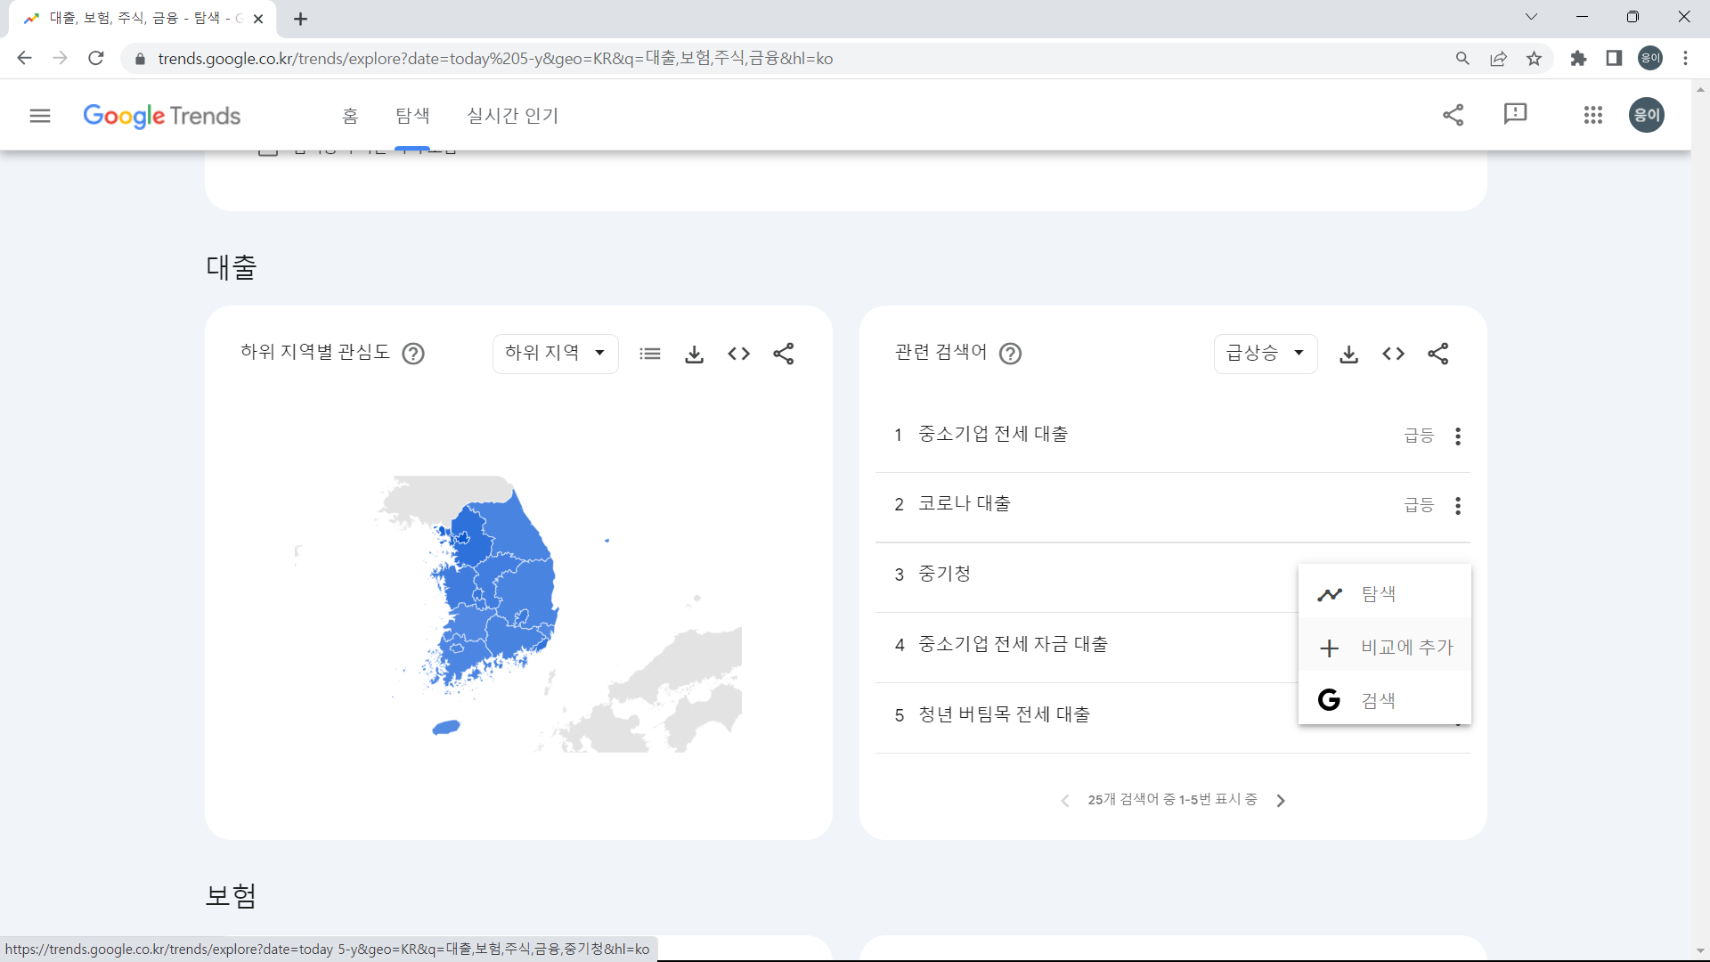The height and width of the screenshot is (962, 1710).
Task: Open the Google apps launcher grid
Action: pos(1592,115)
